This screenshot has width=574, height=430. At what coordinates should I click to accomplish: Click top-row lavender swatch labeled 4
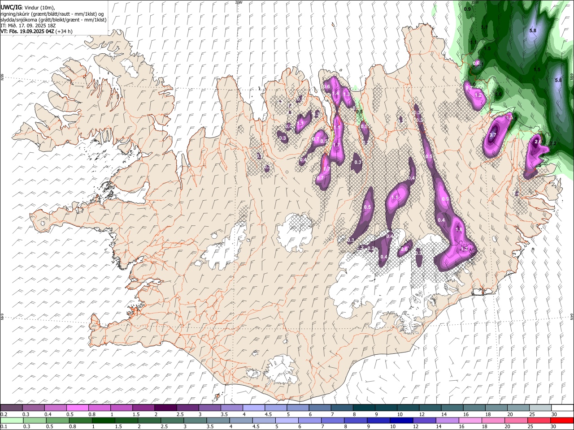click(x=254, y=408)
